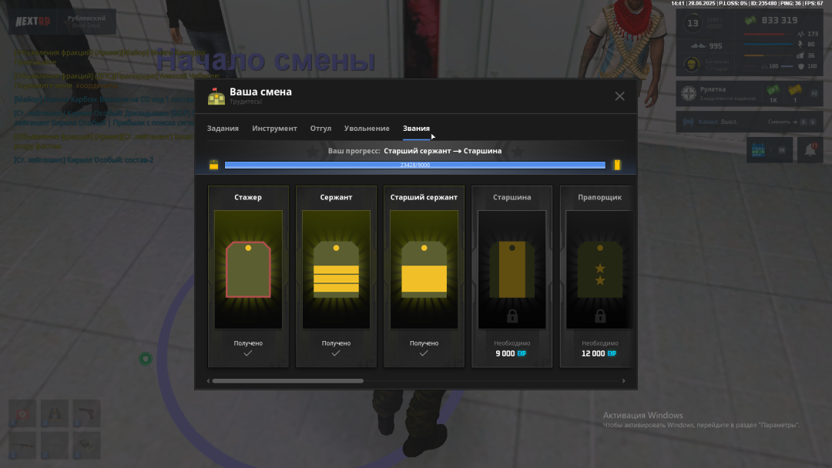
Task: Click the ranks list left scroll arrow
Action: click(209, 380)
